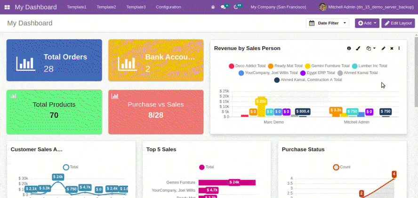Image resolution: width=418 pixels, height=198 pixels.
Task: Hide Egypt ERP Total legend series
Action: pos(303,73)
